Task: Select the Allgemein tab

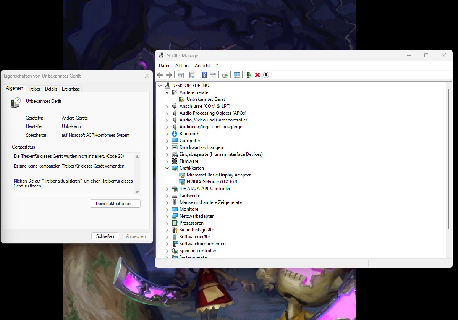Action: coord(15,88)
